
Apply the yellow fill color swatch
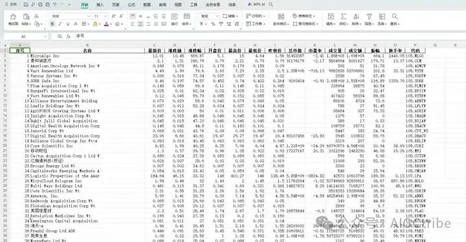[x=95, y=24]
